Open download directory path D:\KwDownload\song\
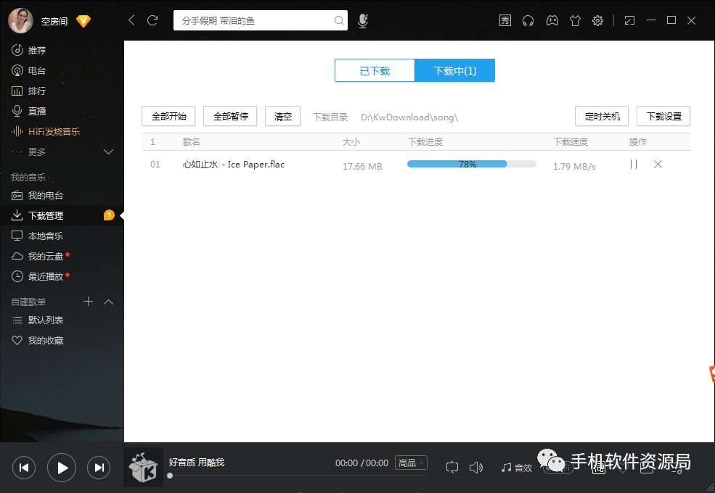Viewport: 715px width, 493px height. (409, 117)
